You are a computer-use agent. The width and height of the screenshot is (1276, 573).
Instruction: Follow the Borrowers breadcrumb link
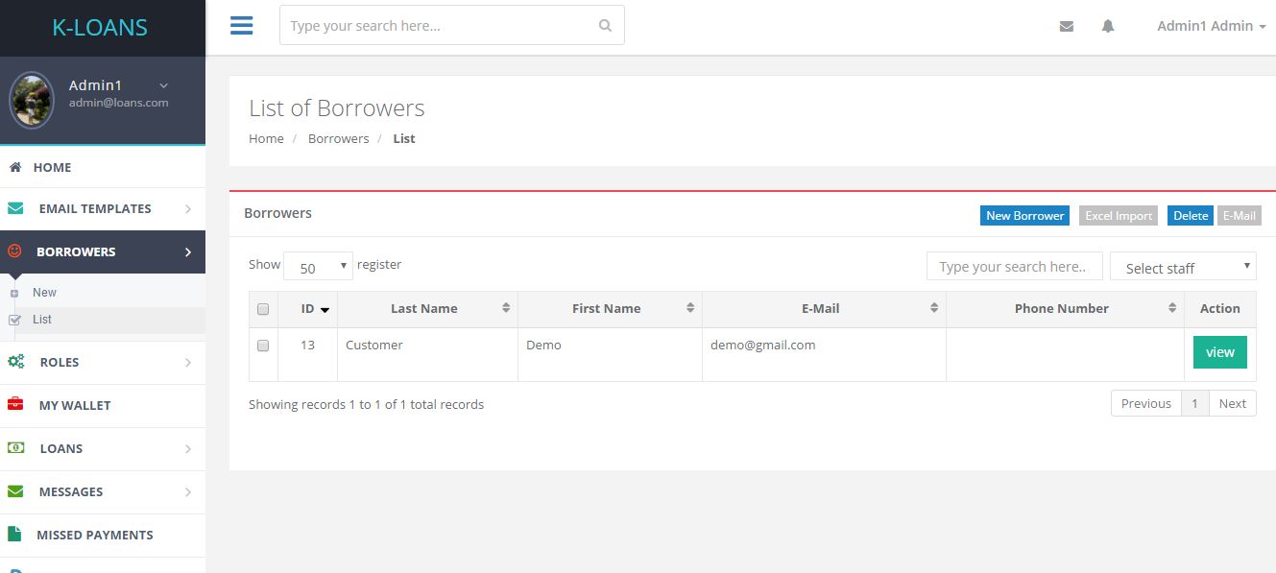tap(338, 138)
